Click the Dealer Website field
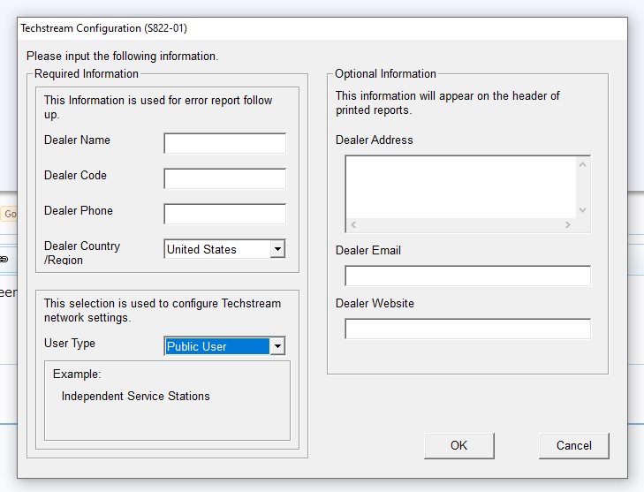 468,329
